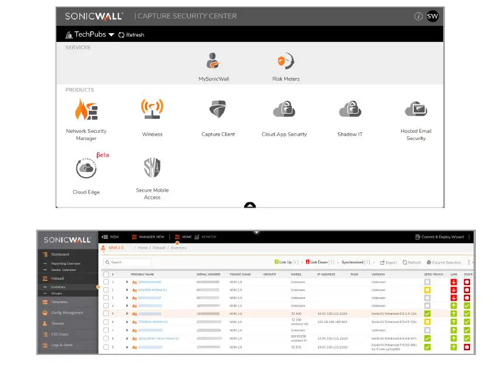Check the checkbox for NSv800-NOAM-01 row
494x380 pixels.
click(x=106, y=290)
